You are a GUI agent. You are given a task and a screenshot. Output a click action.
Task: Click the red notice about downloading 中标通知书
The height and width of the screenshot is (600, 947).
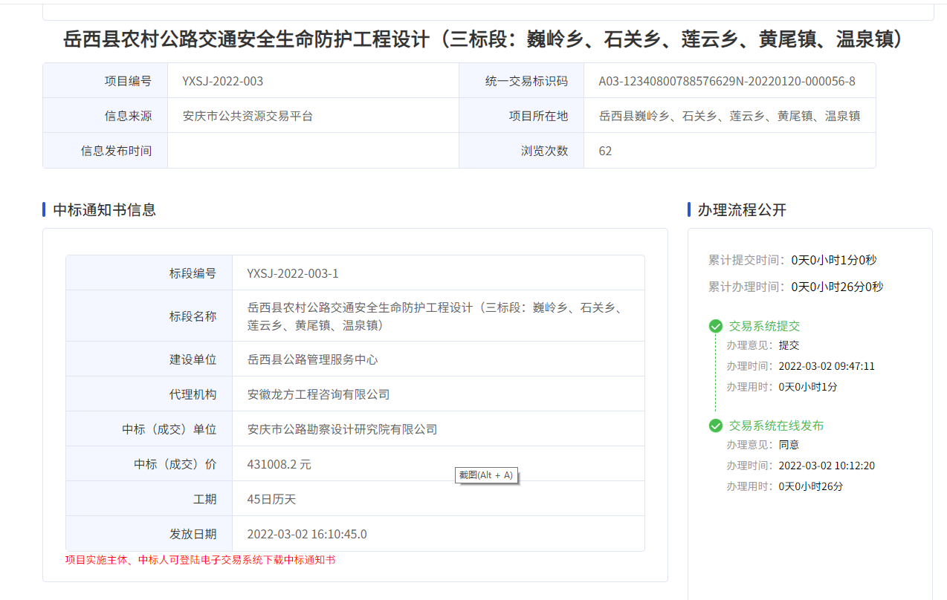click(x=200, y=560)
